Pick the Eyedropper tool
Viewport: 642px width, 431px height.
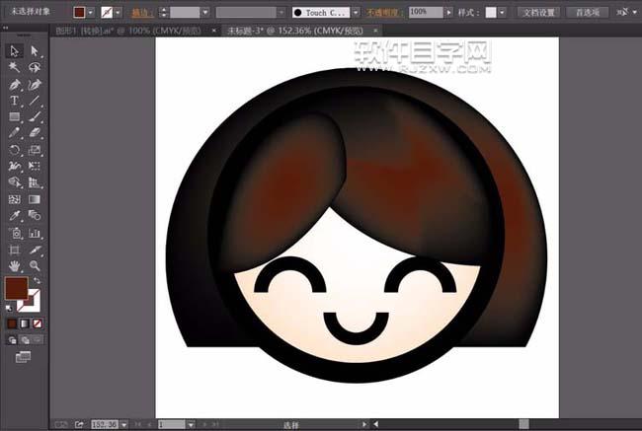pyautogui.click(x=15, y=215)
